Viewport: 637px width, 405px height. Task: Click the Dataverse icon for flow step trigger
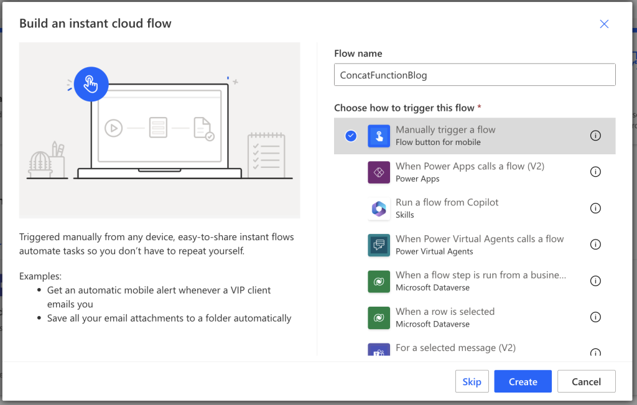(379, 281)
